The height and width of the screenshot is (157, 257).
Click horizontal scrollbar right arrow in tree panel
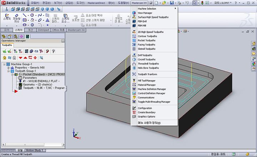64,145
